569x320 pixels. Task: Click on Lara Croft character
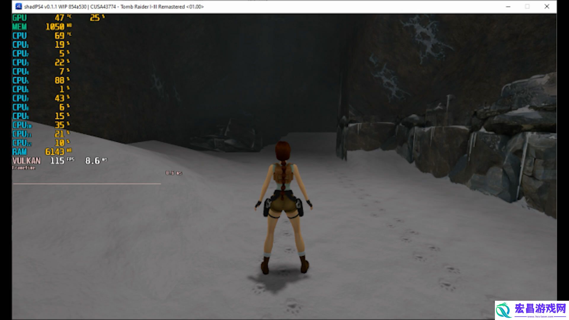click(x=284, y=207)
